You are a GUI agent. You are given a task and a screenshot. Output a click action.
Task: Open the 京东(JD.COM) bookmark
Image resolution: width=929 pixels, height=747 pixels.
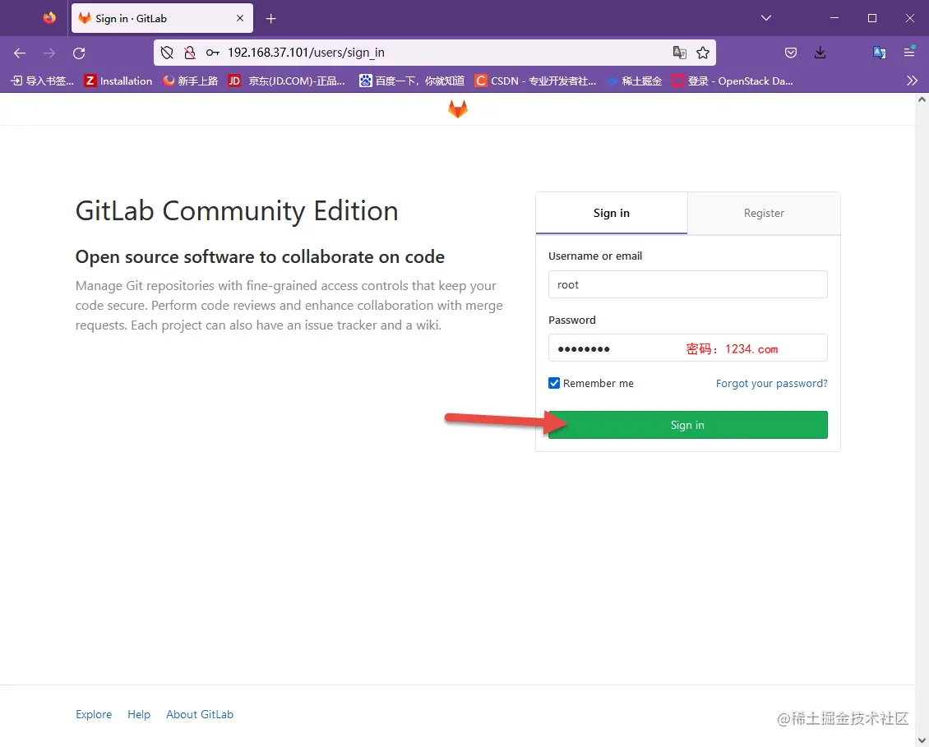coord(288,81)
